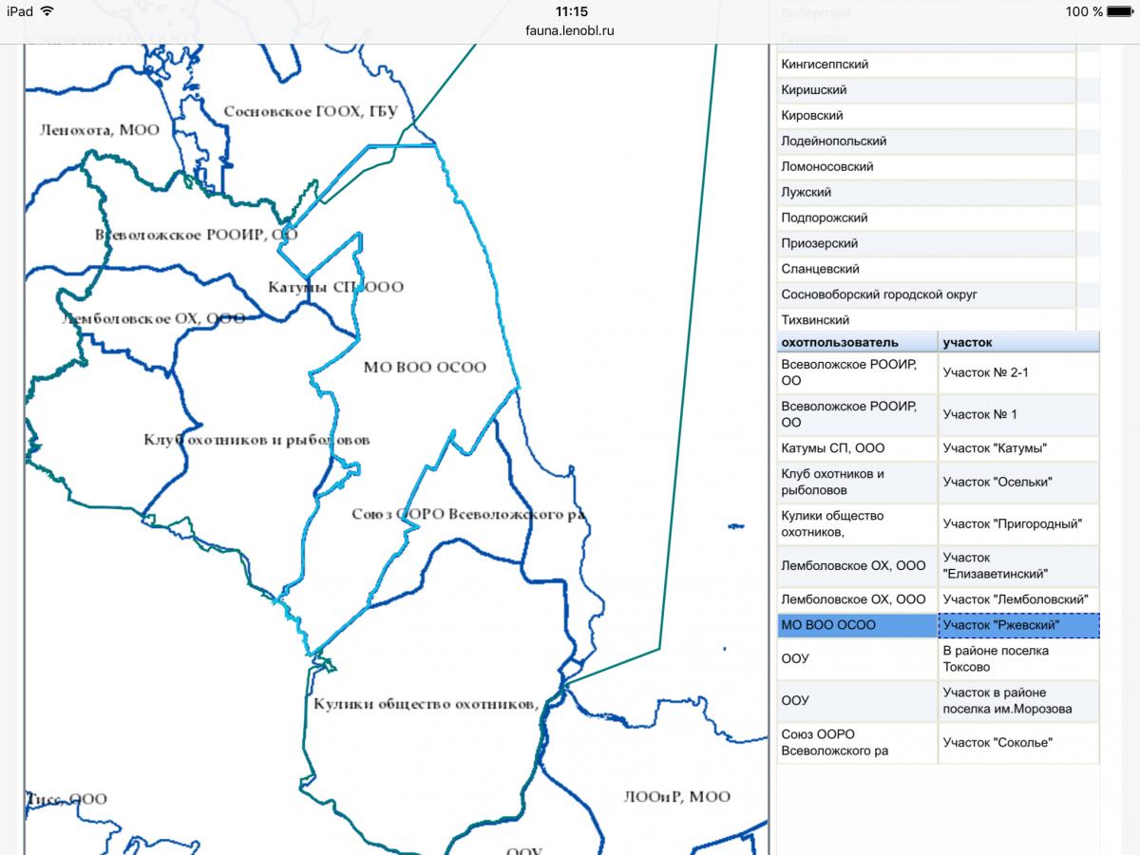Tap the battery icon in status bar
Viewport: 1140px width, 855px height.
(1119, 11)
